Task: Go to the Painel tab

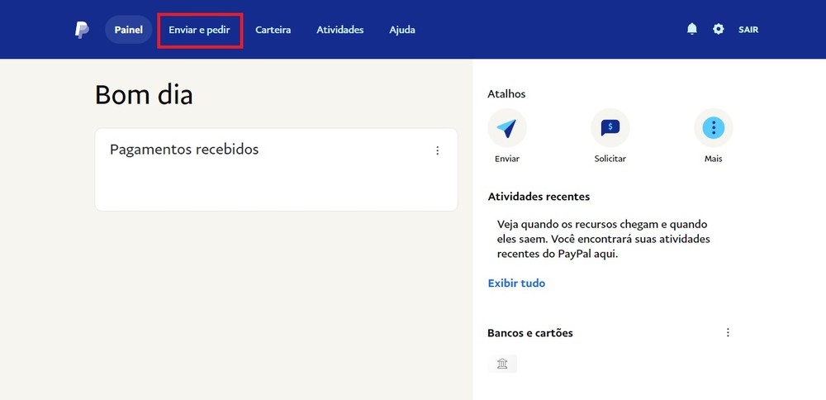Action: click(x=129, y=30)
